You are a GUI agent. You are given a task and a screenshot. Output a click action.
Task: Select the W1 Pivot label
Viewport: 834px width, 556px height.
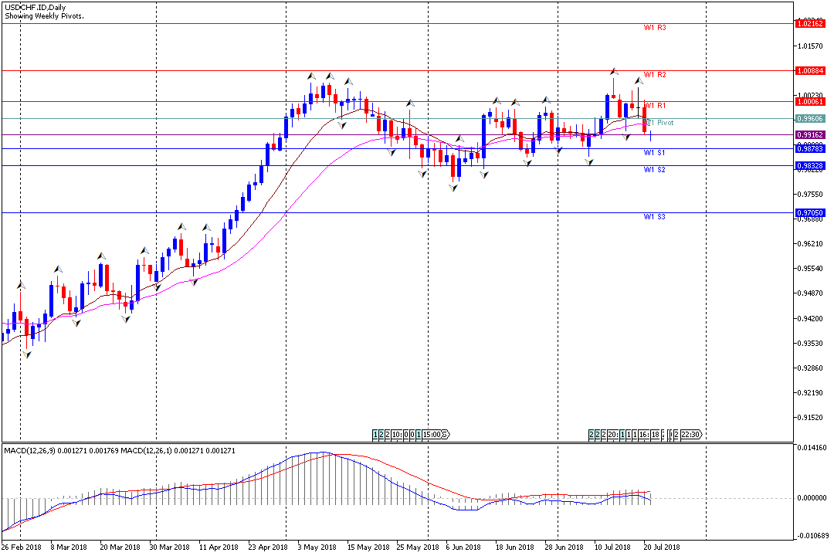point(659,123)
